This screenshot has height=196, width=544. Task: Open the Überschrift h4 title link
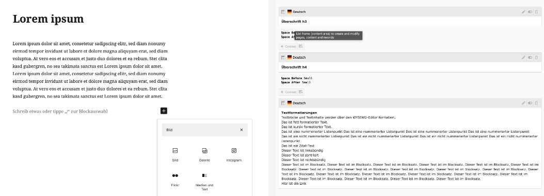click(x=294, y=67)
